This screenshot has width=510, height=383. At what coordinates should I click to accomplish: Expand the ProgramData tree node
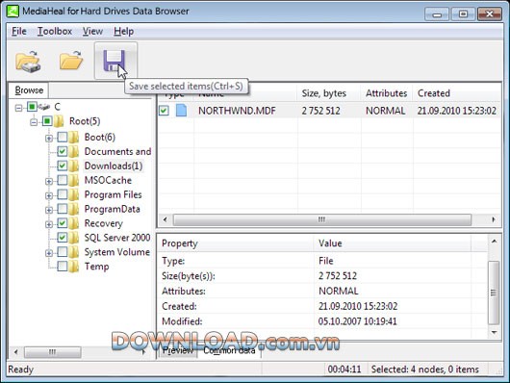click(49, 210)
